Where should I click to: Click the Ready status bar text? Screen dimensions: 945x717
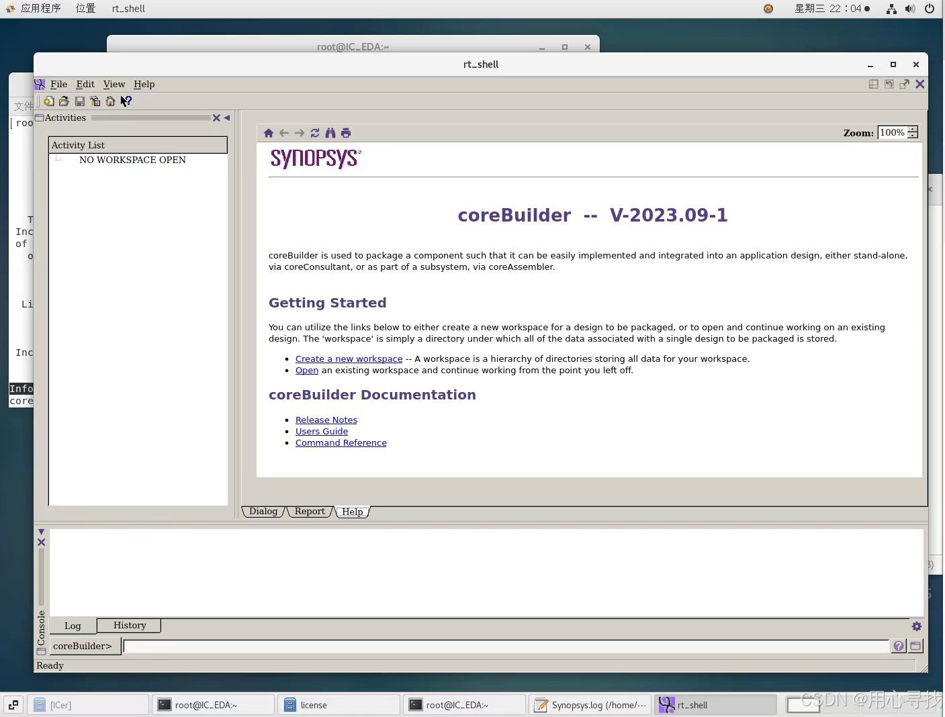coord(50,665)
